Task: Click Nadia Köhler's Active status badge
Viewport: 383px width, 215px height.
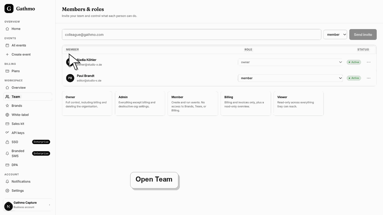Action: pos(354,62)
